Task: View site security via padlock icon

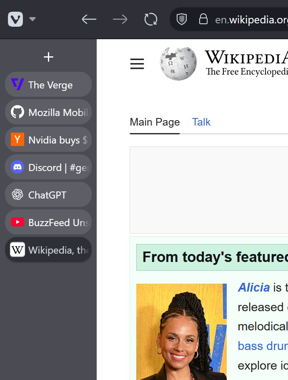Action: click(x=203, y=19)
